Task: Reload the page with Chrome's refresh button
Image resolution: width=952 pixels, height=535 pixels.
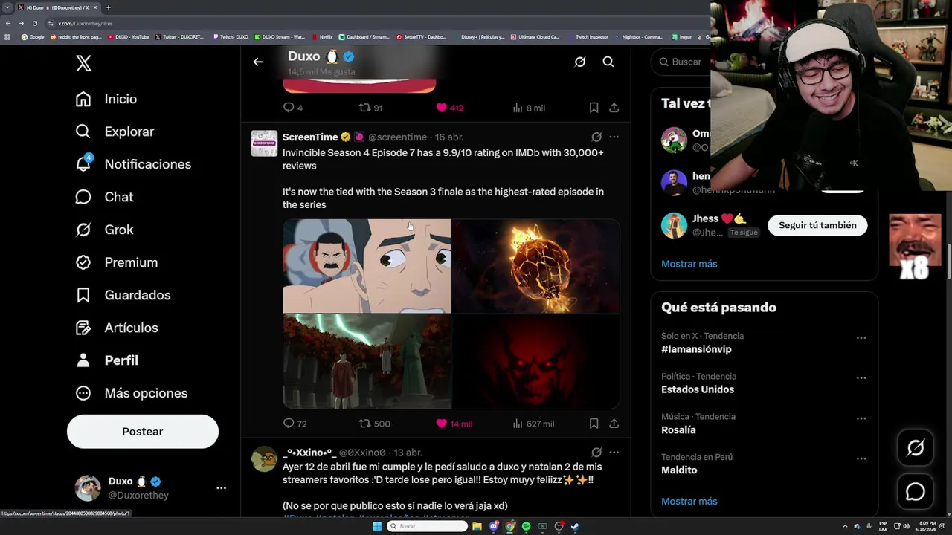Action: 34,23
